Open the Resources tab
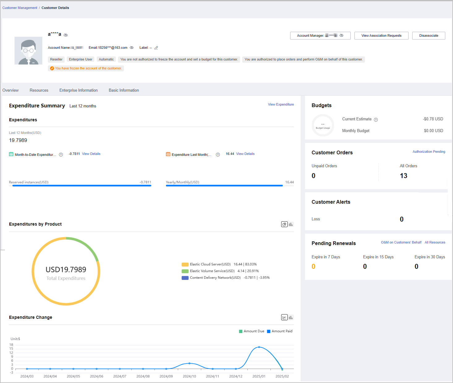 point(39,90)
